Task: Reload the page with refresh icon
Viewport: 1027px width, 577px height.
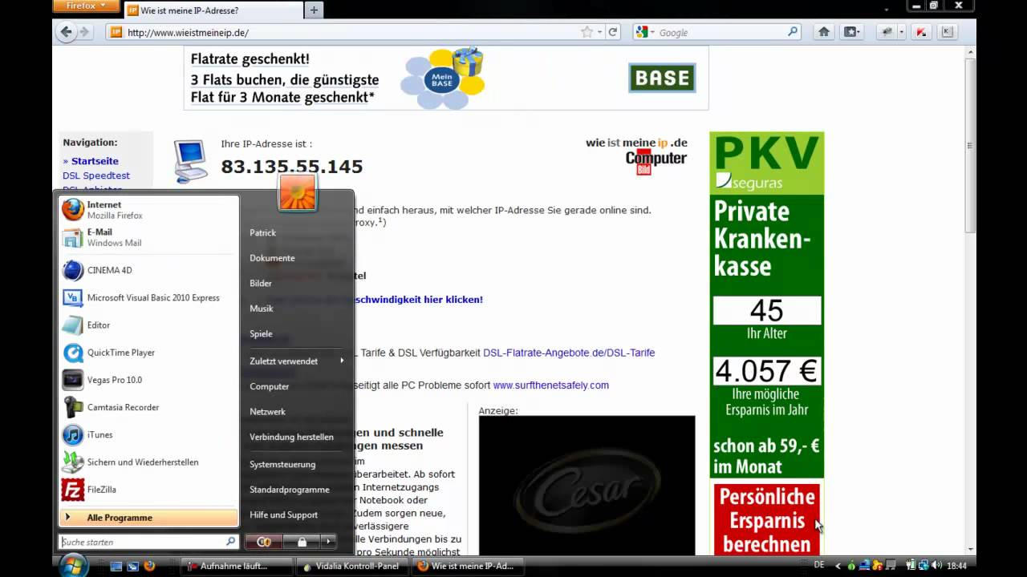Action: pos(613,32)
